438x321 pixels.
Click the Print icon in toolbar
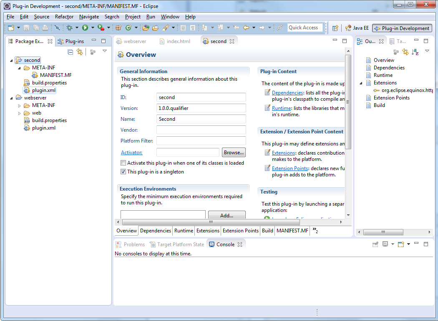pyautogui.click(x=45, y=28)
